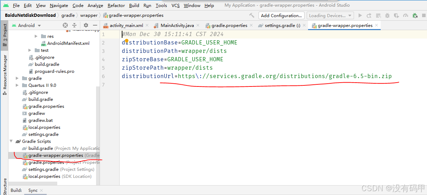Click Attach Debugger to Android Process icon
This screenshot has width=427, height=195.
[x=415, y=15]
